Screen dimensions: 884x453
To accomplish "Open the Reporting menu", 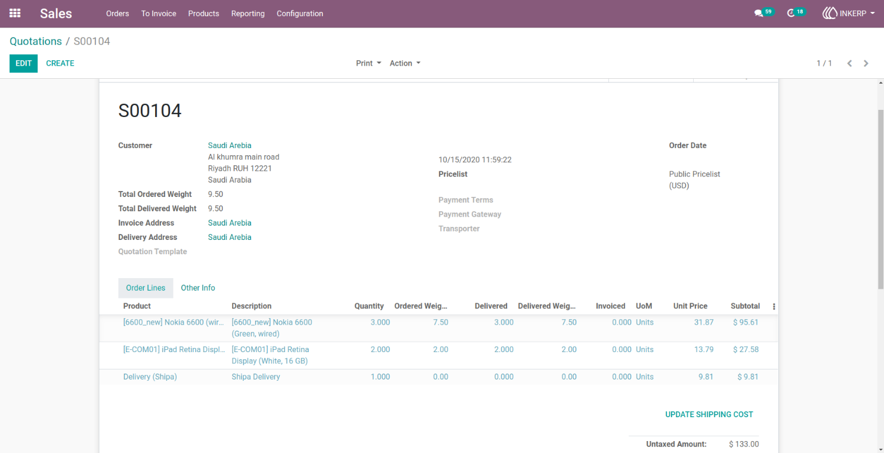I will click(248, 13).
